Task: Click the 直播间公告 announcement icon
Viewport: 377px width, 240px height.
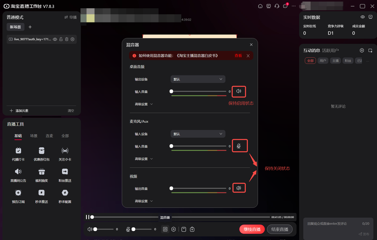Action: (18, 172)
